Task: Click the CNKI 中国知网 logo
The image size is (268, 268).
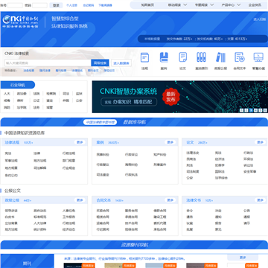Action: point(20,22)
